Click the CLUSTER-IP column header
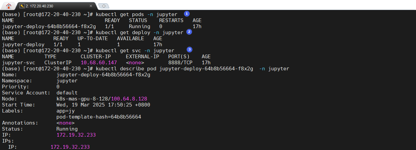416x150 pixels. coord(96,57)
